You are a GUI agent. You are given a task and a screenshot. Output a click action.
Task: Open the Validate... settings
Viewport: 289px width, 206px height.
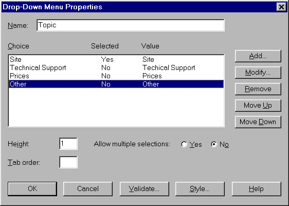[x=144, y=189]
